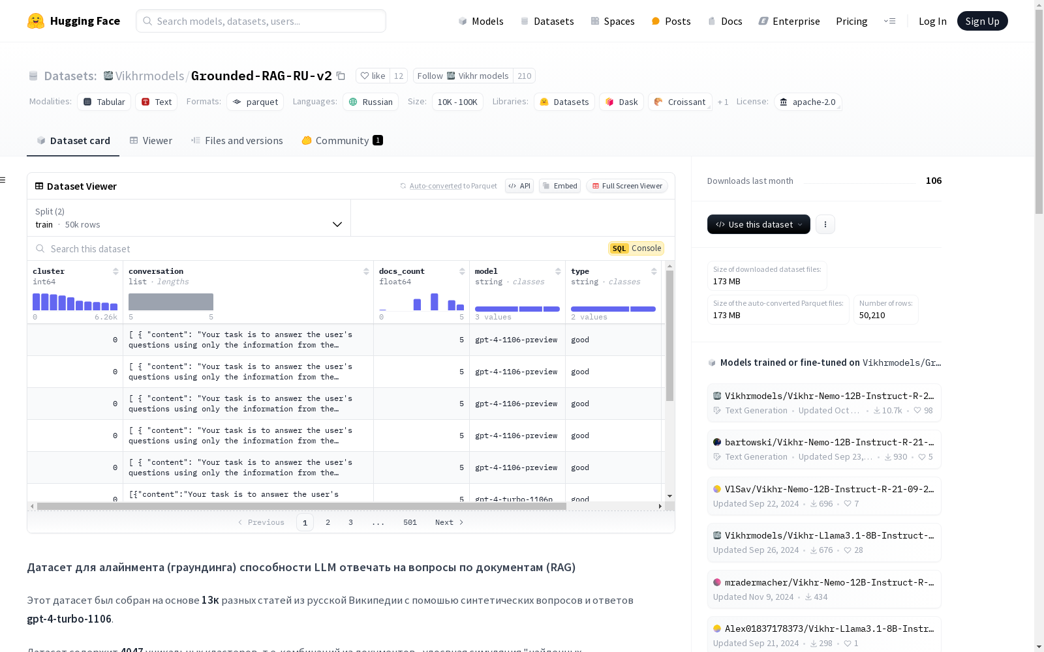Open the table of contents sidebar icon
The width and height of the screenshot is (1044, 652).
click(x=3, y=180)
